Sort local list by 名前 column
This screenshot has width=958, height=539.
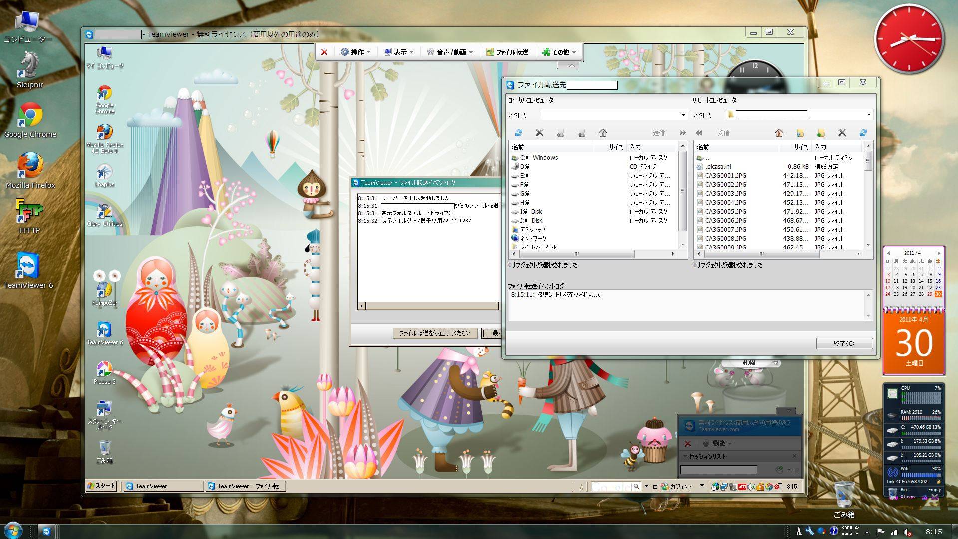[551, 147]
